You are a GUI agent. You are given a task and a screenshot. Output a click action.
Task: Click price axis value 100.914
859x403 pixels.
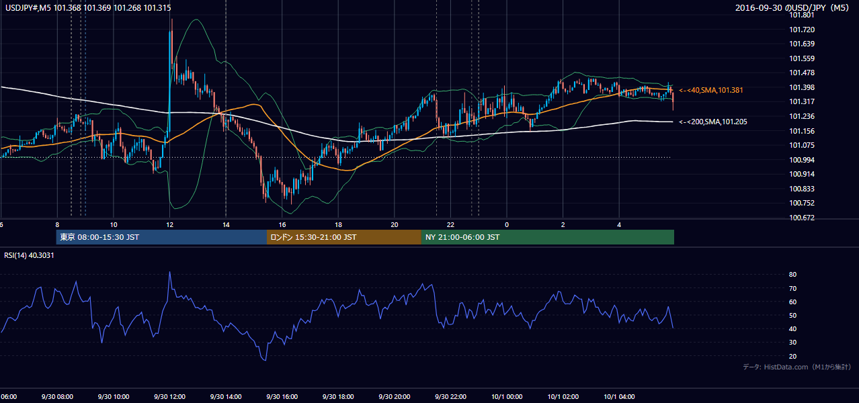tap(802, 174)
